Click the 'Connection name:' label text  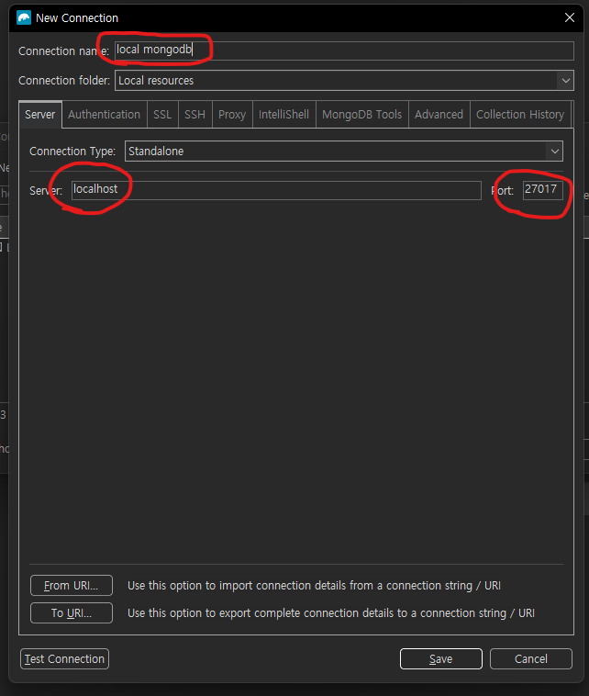click(63, 51)
